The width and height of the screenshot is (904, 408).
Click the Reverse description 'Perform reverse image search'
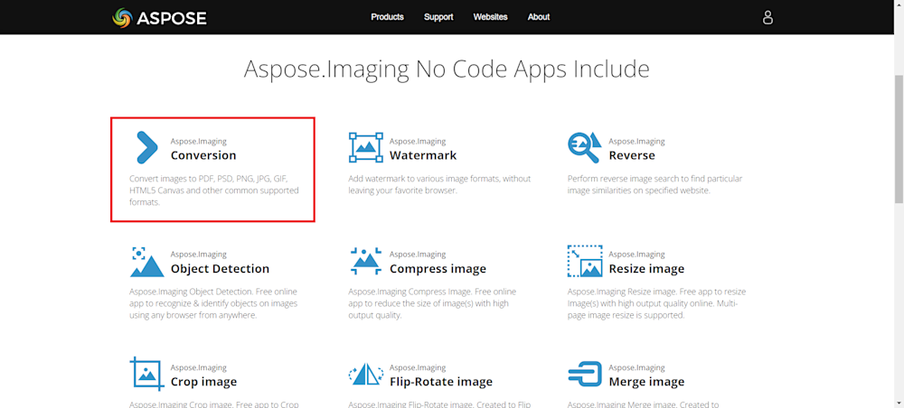click(654, 185)
